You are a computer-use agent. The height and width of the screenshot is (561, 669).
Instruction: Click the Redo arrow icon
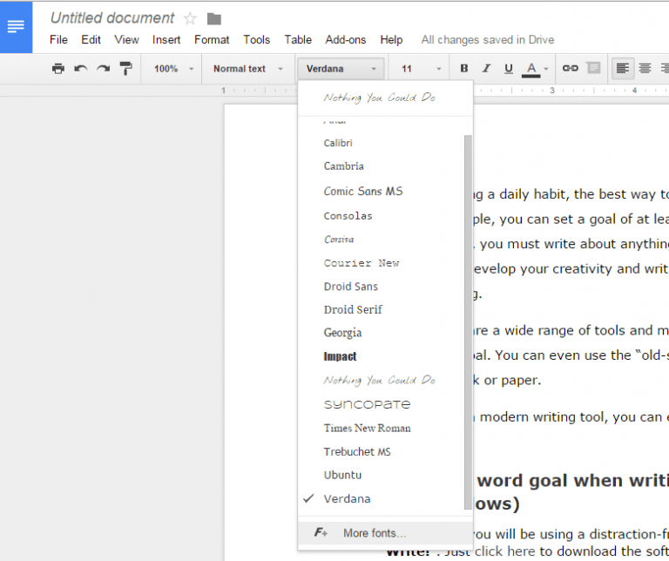point(104,69)
